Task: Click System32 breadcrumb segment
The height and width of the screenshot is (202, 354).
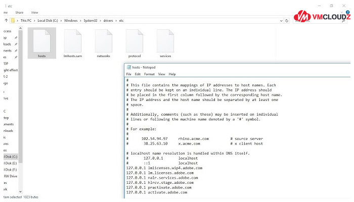Action: [91, 21]
